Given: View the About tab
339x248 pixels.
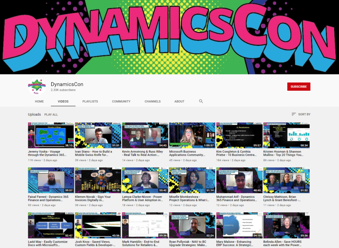Looking at the screenshot, I should click(x=179, y=101).
